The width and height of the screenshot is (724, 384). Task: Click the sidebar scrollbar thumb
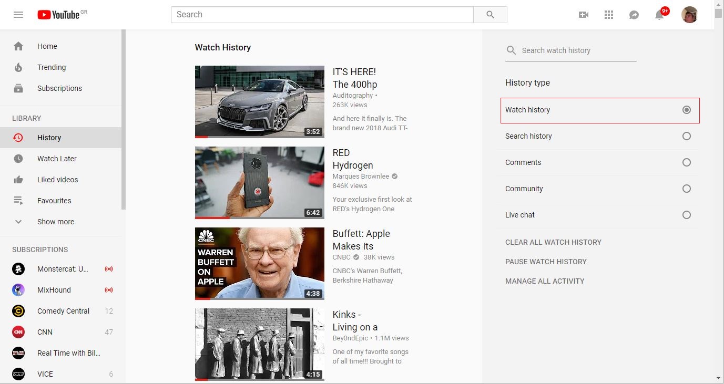(124, 120)
